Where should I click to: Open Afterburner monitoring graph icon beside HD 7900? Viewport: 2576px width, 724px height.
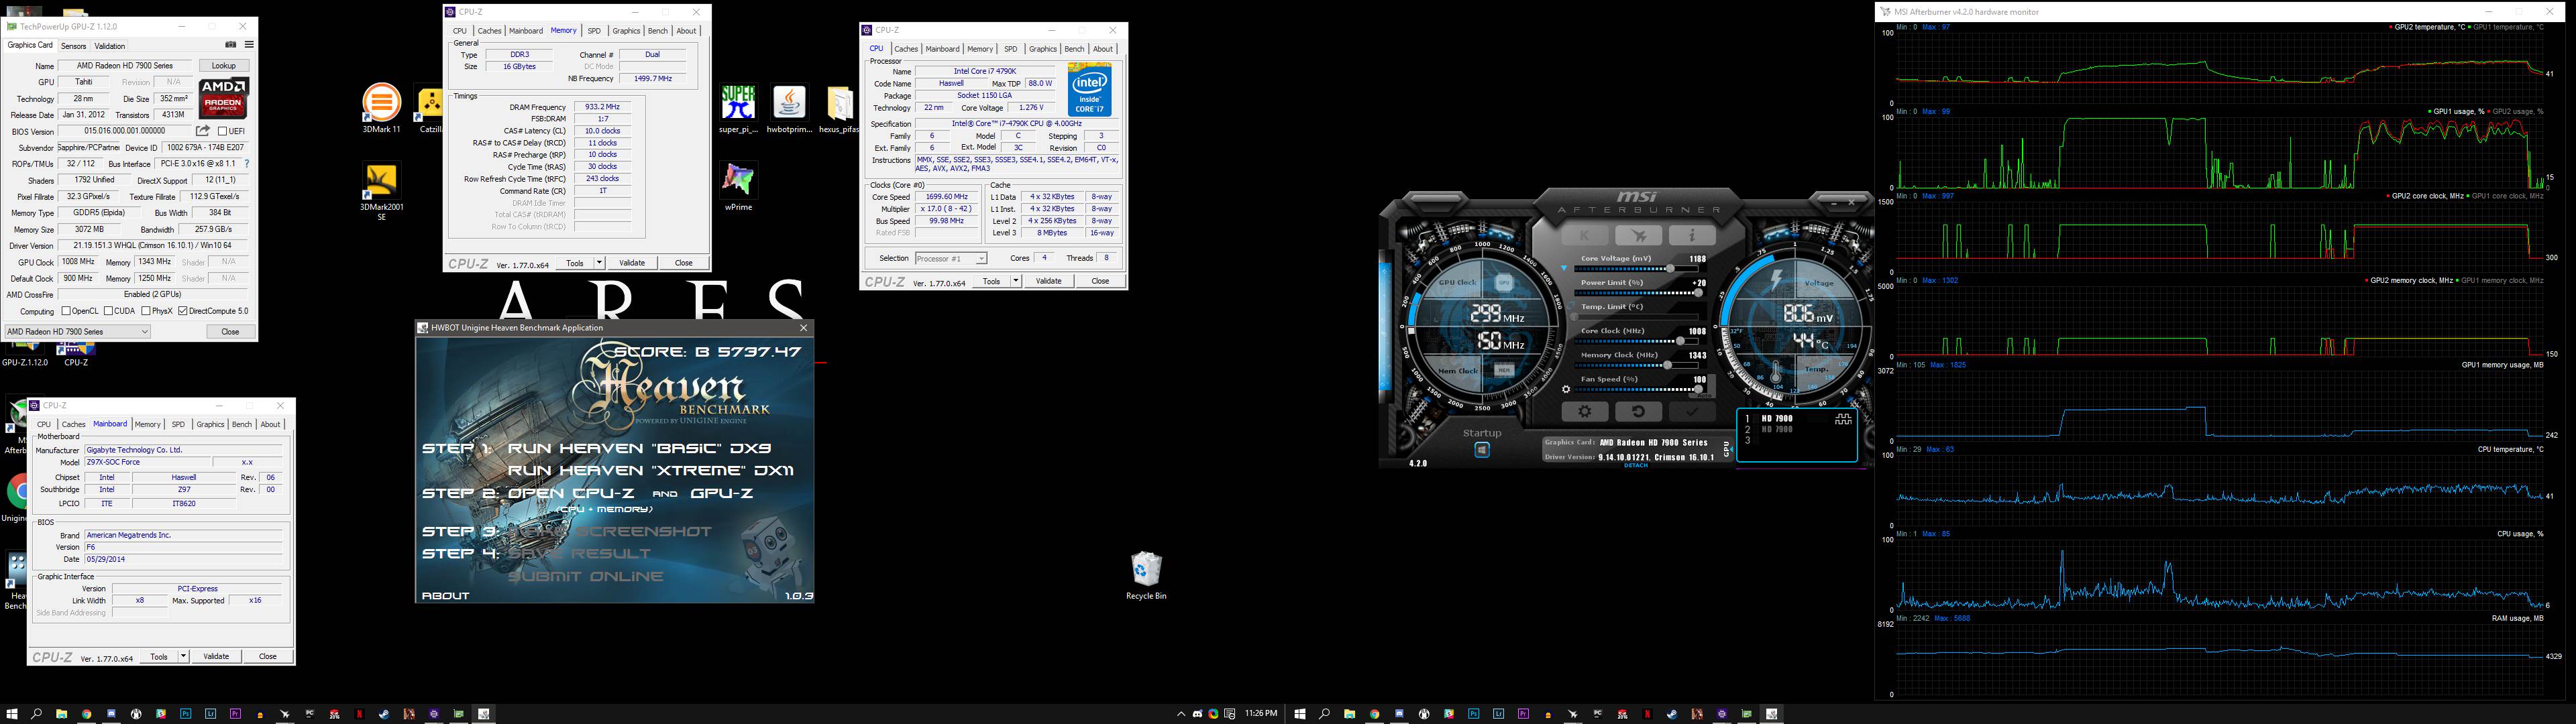click(x=1843, y=419)
